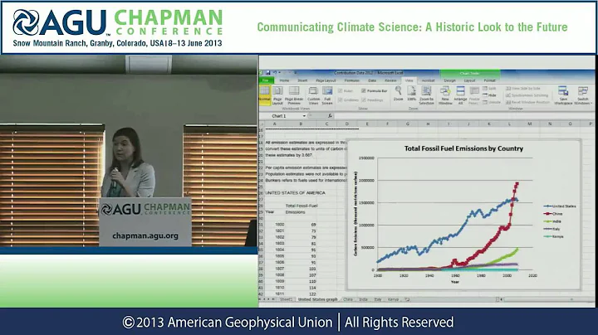The height and width of the screenshot is (335, 598).
Task: Select the Normal workbook view
Action: click(265, 95)
